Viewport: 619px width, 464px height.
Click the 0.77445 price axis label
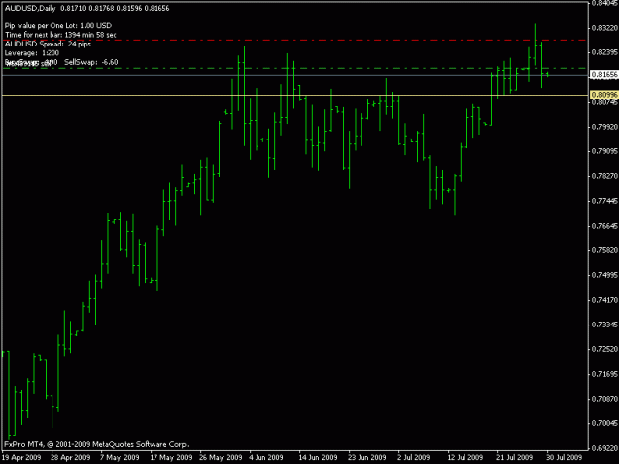pyautogui.click(x=605, y=201)
